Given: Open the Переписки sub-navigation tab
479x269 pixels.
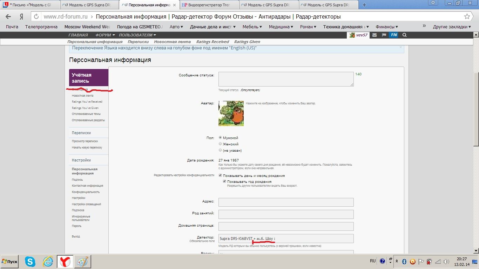Looking at the screenshot, I should pyautogui.click(x=138, y=42).
